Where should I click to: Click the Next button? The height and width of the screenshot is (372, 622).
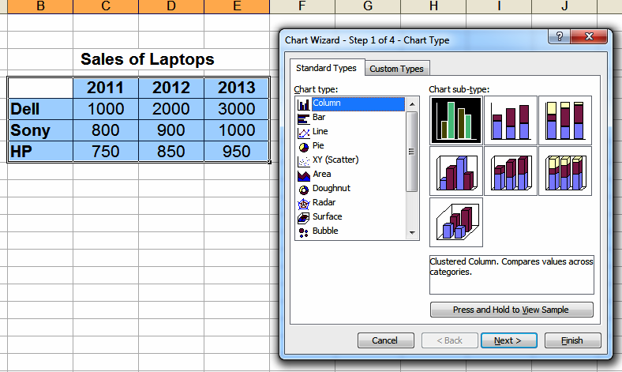[509, 340]
